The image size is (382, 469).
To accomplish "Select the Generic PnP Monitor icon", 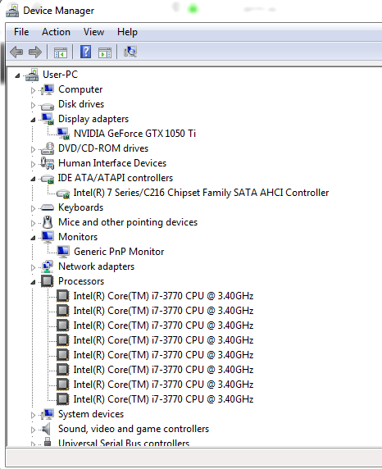I will pos(63,252).
